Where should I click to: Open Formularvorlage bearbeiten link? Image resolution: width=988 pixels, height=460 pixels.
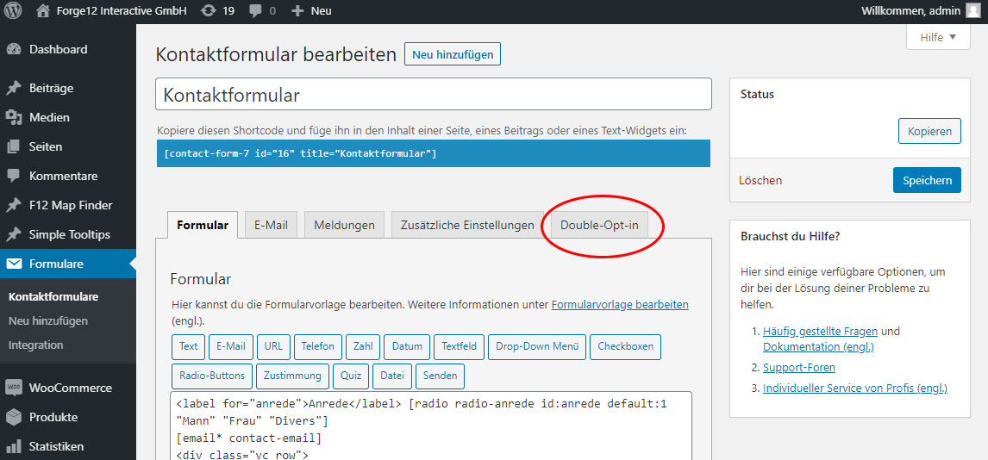pos(620,305)
